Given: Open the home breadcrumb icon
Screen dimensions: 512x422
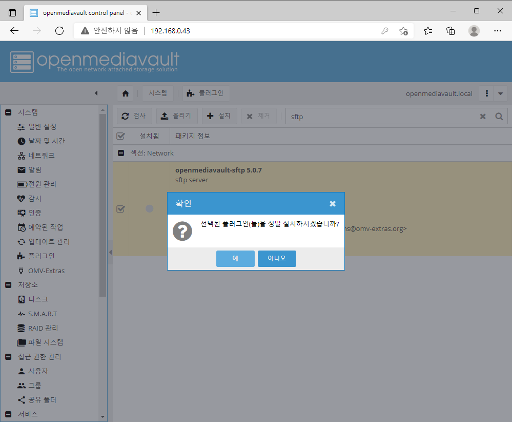Looking at the screenshot, I should (x=126, y=93).
